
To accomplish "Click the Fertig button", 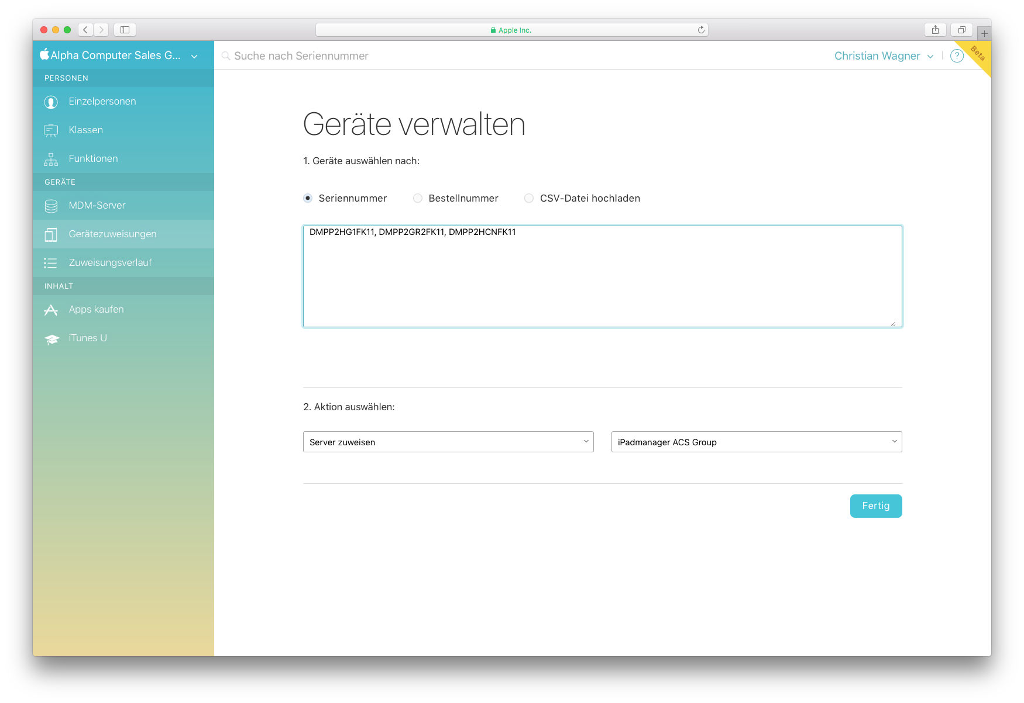I will [x=876, y=506].
